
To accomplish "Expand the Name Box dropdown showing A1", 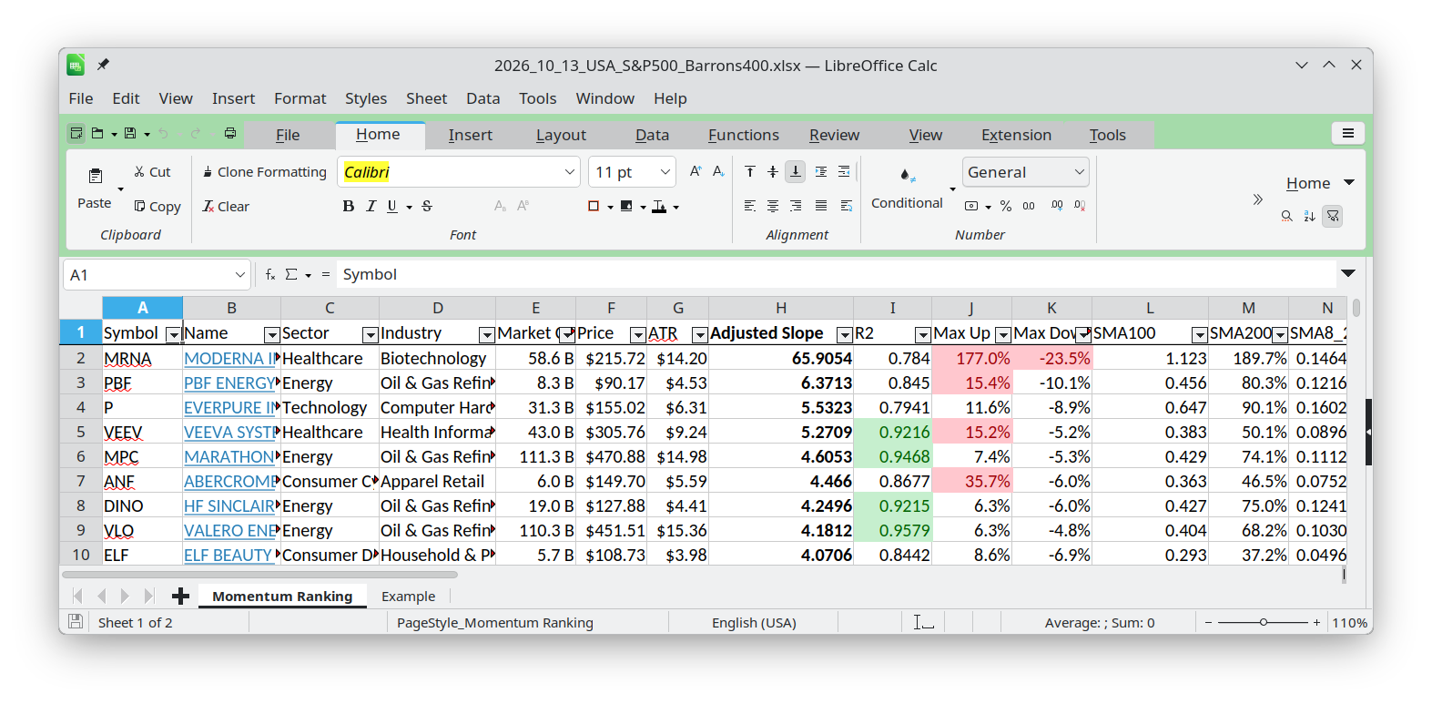I will pyautogui.click(x=240, y=275).
